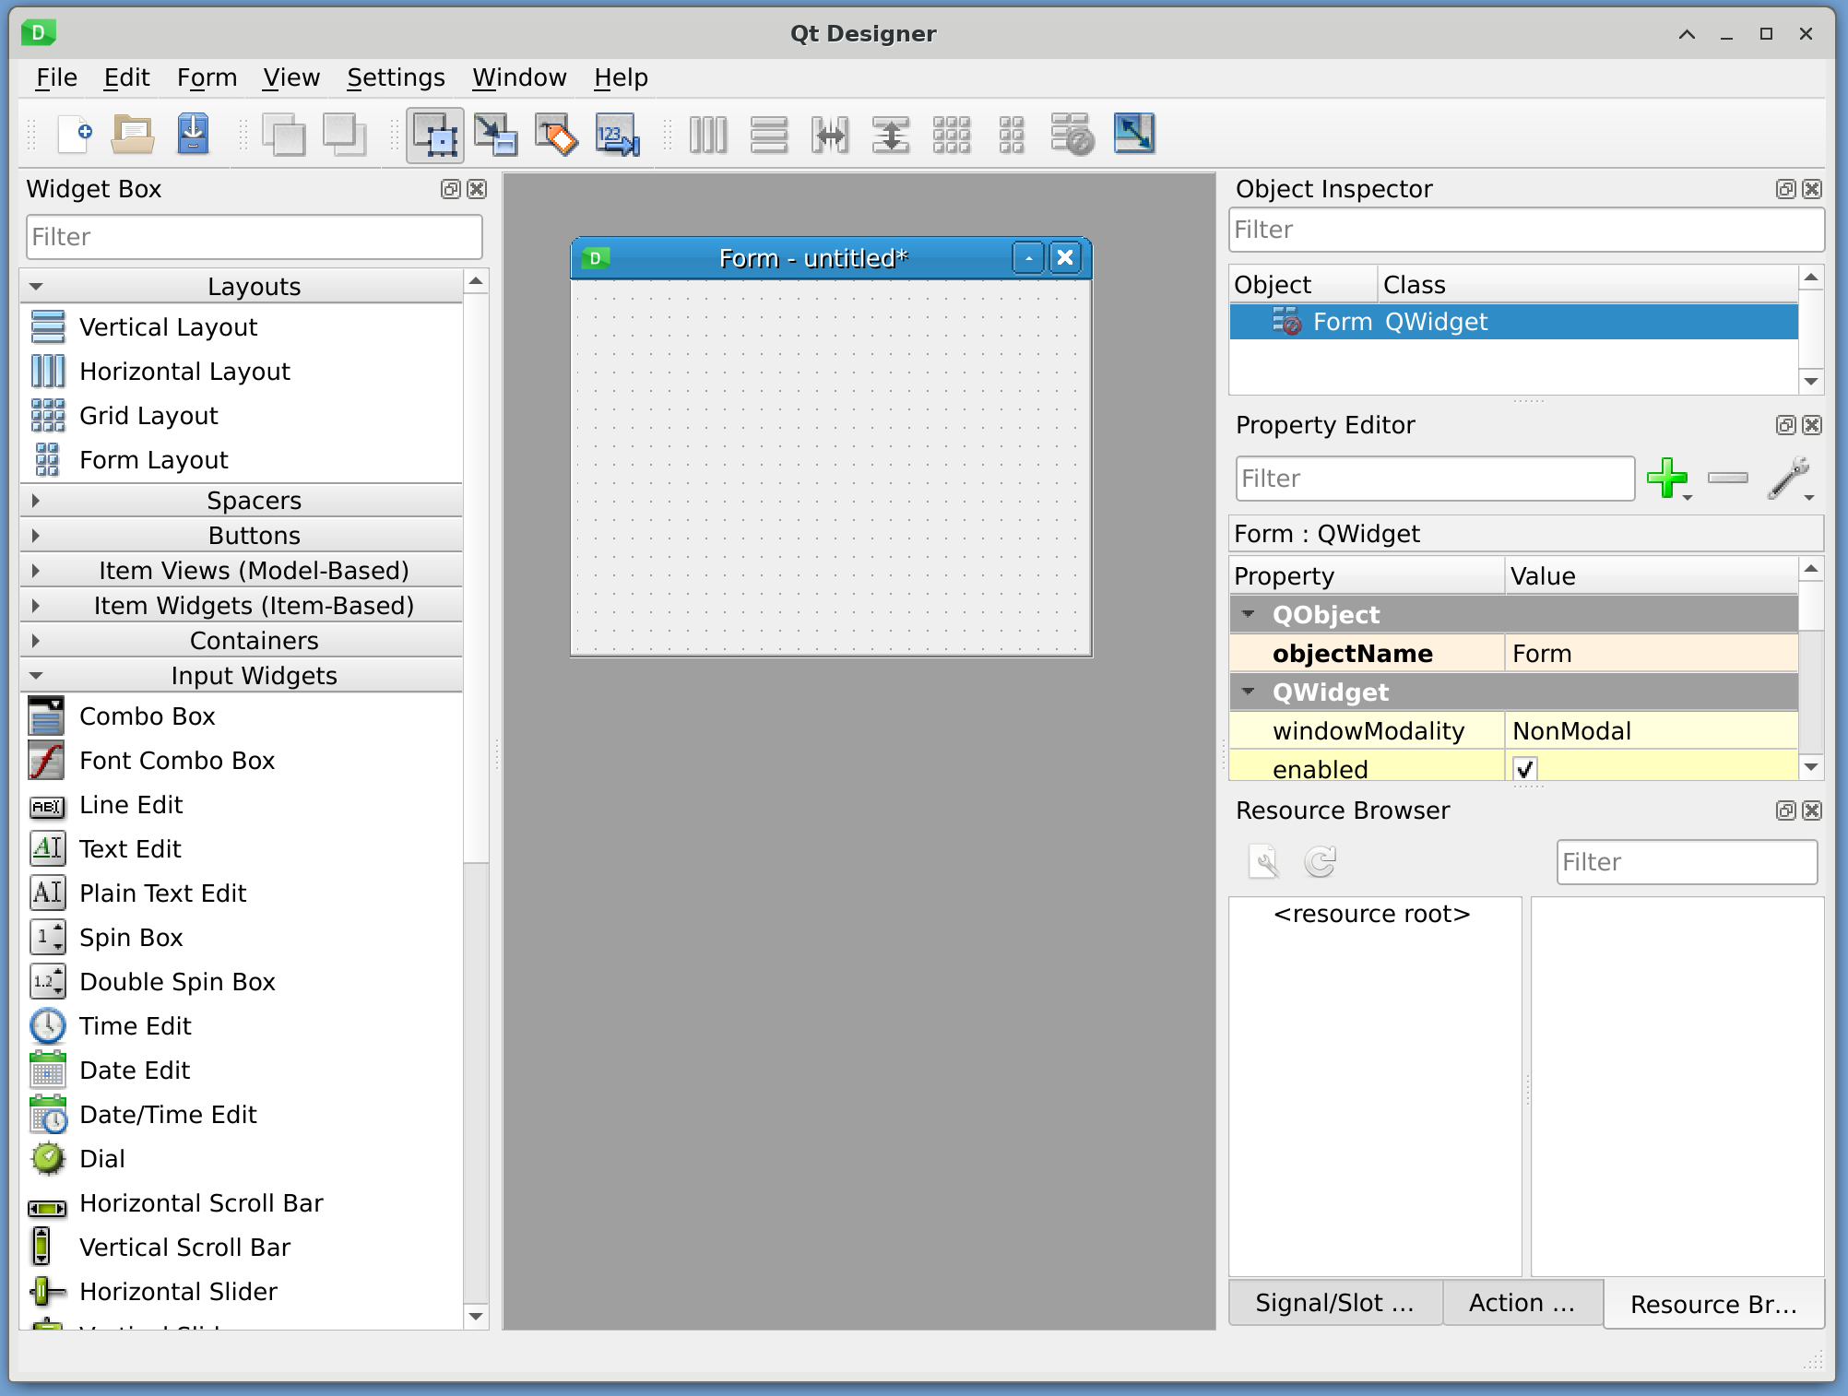Click the Save Form toolbar icon
The image size is (1848, 1396).
coord(193,135)
